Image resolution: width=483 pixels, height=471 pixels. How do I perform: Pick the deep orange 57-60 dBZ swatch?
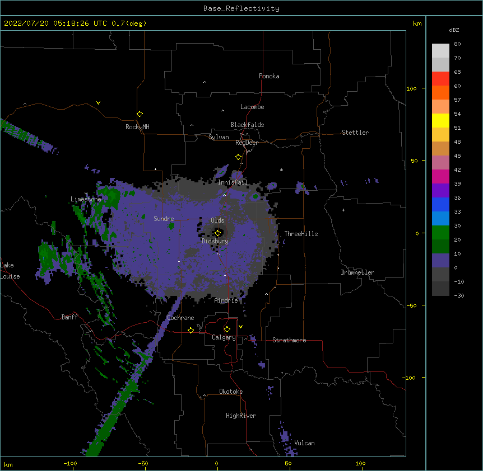[440, 92]
